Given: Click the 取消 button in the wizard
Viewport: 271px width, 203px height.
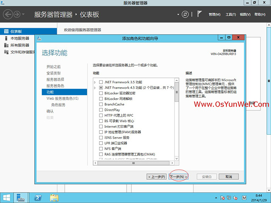Looking at the screenshot, I should click(x=229, y=176).
